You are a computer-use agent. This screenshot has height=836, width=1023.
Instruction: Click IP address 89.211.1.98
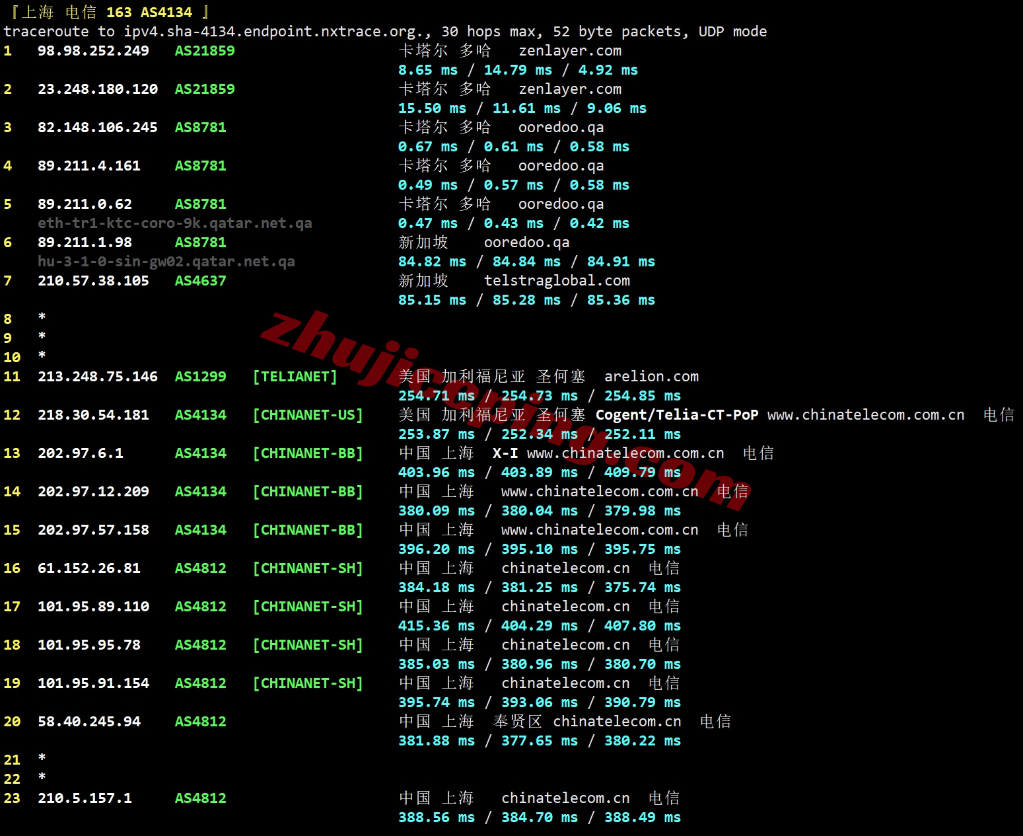(85, 243)
